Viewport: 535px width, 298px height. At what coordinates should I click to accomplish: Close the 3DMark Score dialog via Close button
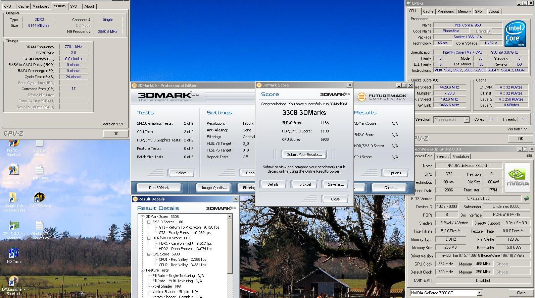[x=335, y=199]
